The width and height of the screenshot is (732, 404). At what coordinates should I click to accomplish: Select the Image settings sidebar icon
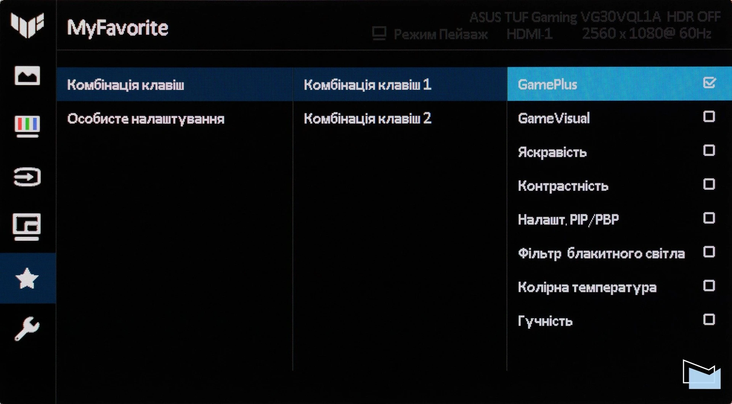(27, 75)
